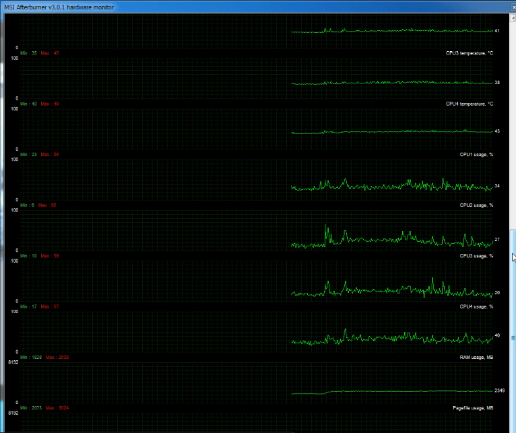Click the current value 2349 on RAM usage graph

[499, 390]
